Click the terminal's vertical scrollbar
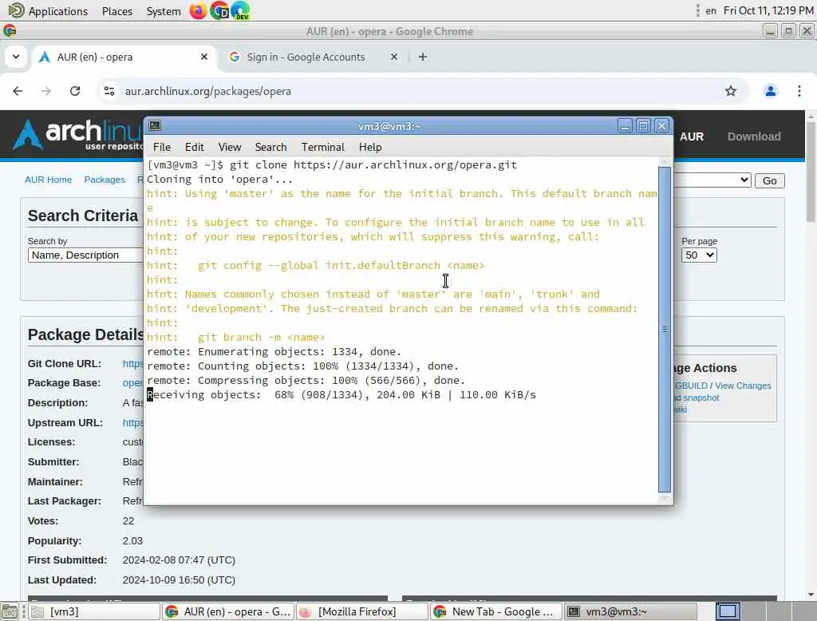Screen dimensions: 817x621 coord(665,329)
